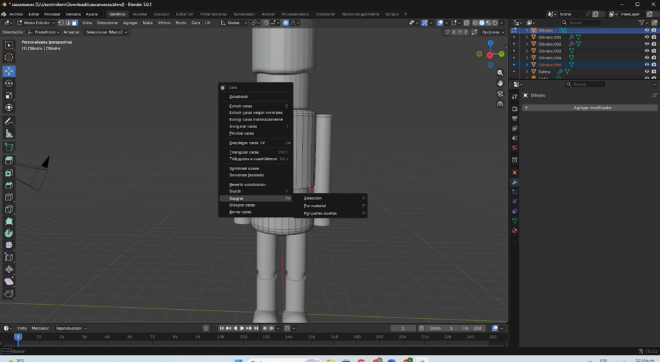Viewport: 660px width, 362px height.
Task: Click the zoom magnifier viewport icon
Action: tap(500, 73)
